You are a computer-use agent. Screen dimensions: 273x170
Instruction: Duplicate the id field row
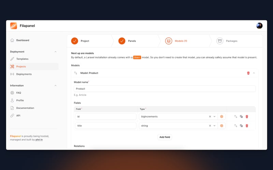point(241,117)
